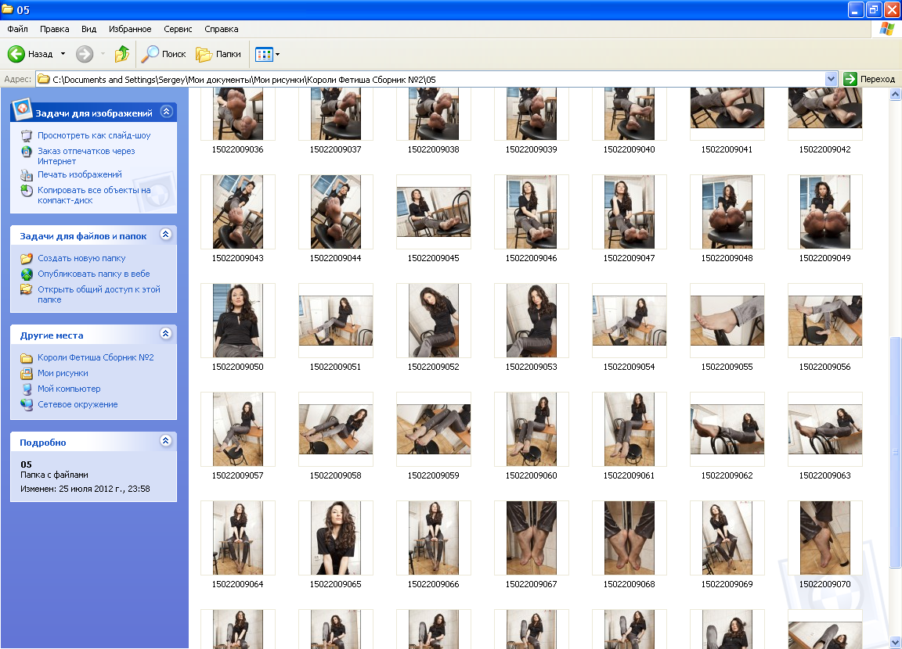Click the green Go arrow icon
902x649 pixels.
tap(850, 79)
